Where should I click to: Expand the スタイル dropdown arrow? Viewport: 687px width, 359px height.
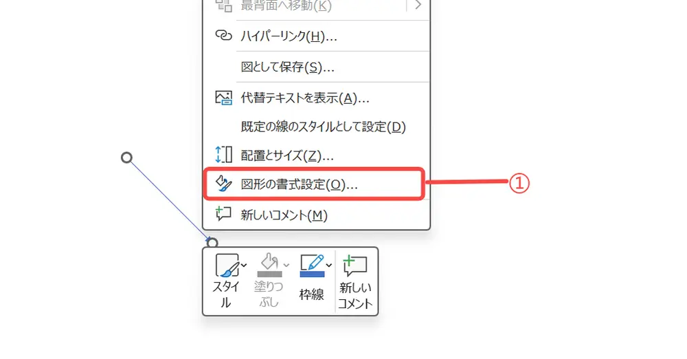244,265
